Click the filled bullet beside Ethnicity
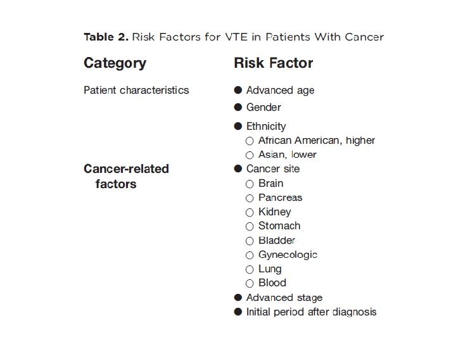This screenshot has height=342, width=456. tap(238, 126)
